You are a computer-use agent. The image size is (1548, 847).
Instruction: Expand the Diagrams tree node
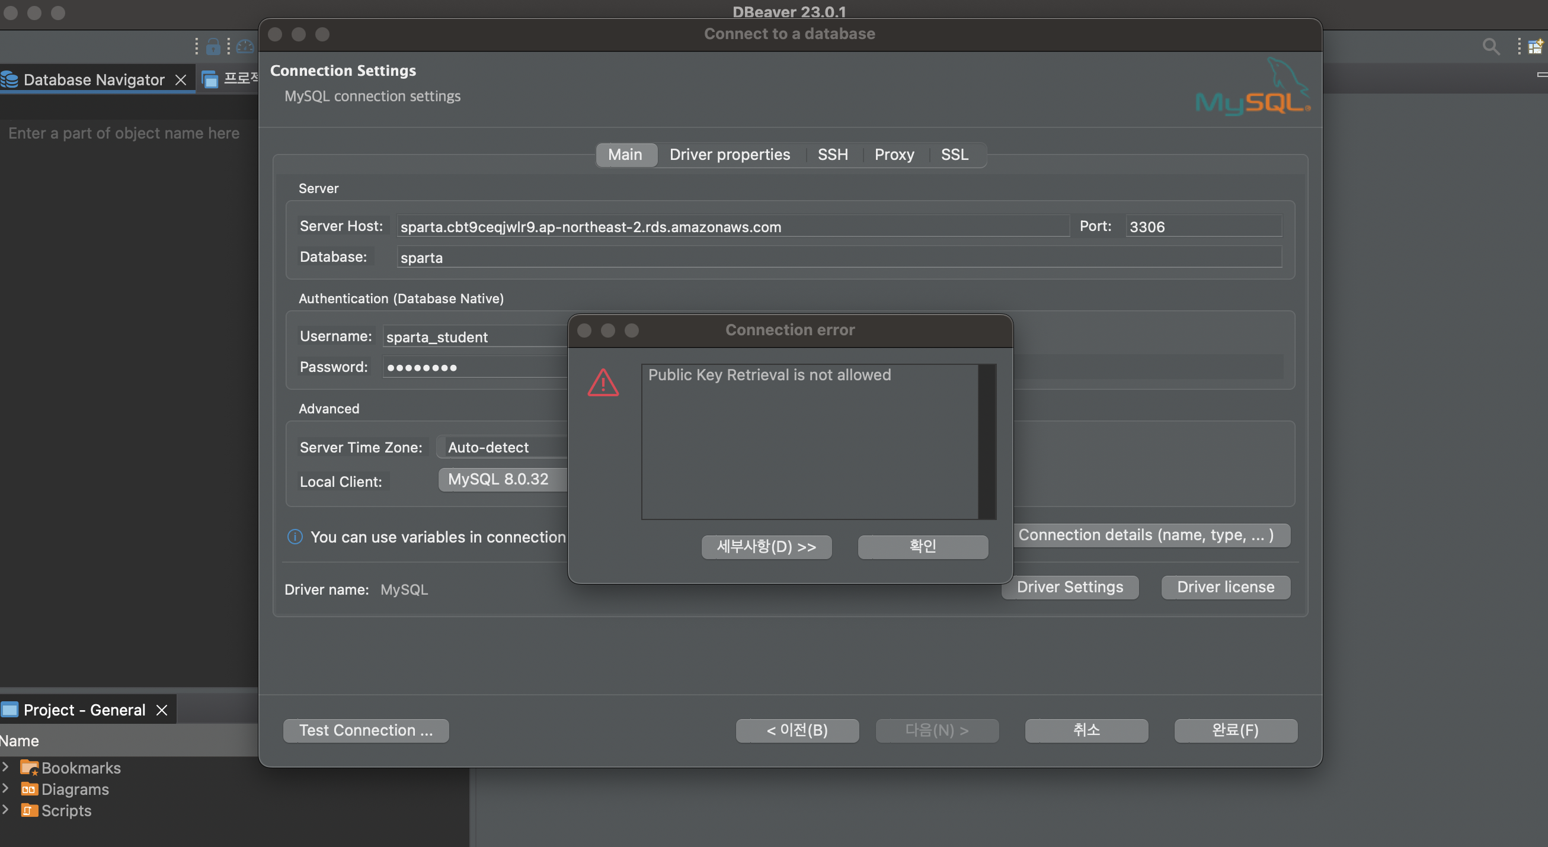(5, 788)
